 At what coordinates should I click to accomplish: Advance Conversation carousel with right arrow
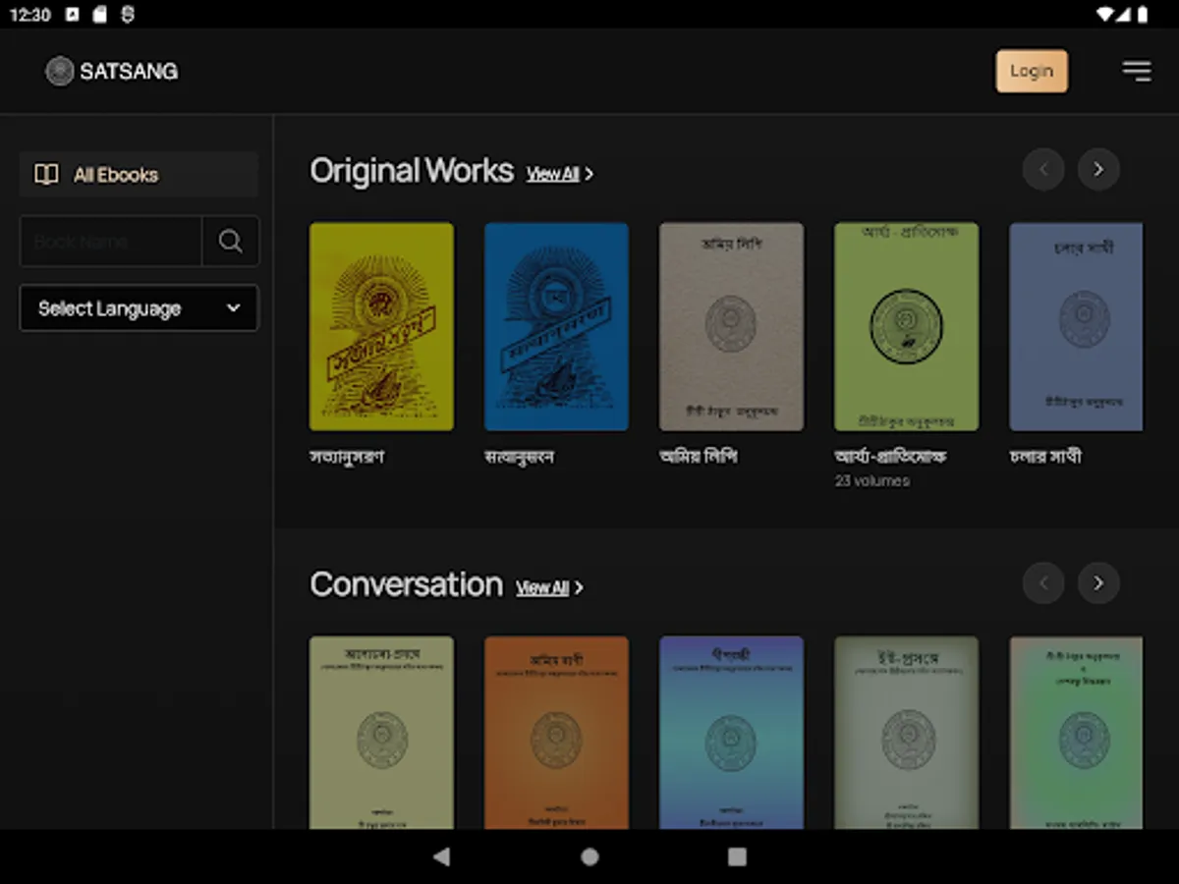pyautogui.click(x=1098, y=583)
